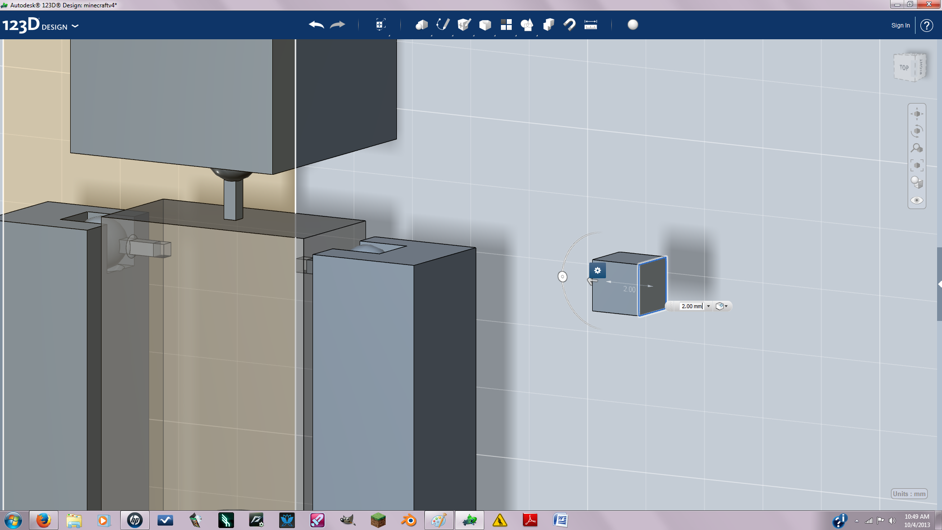
Task: Open the Transform tool
Action: pos(380,25)
